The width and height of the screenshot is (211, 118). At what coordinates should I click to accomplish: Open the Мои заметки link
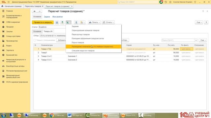[57, 17]
